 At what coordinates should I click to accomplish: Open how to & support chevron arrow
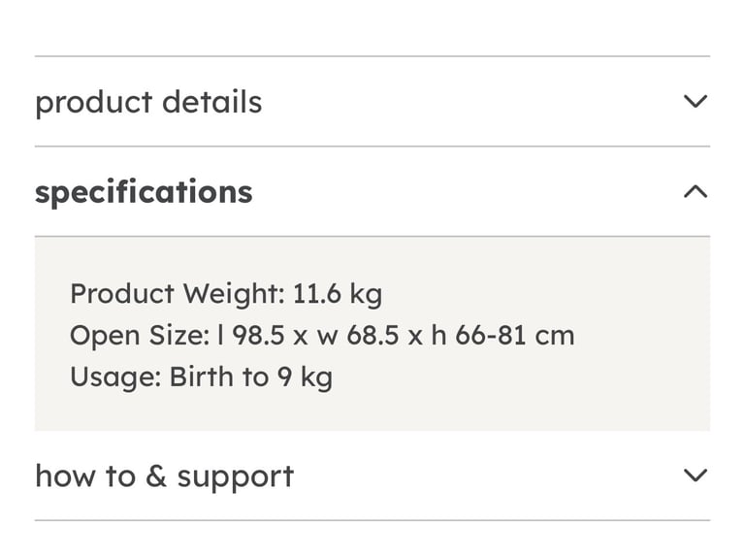pyautogui.click(x=696, y=475)
